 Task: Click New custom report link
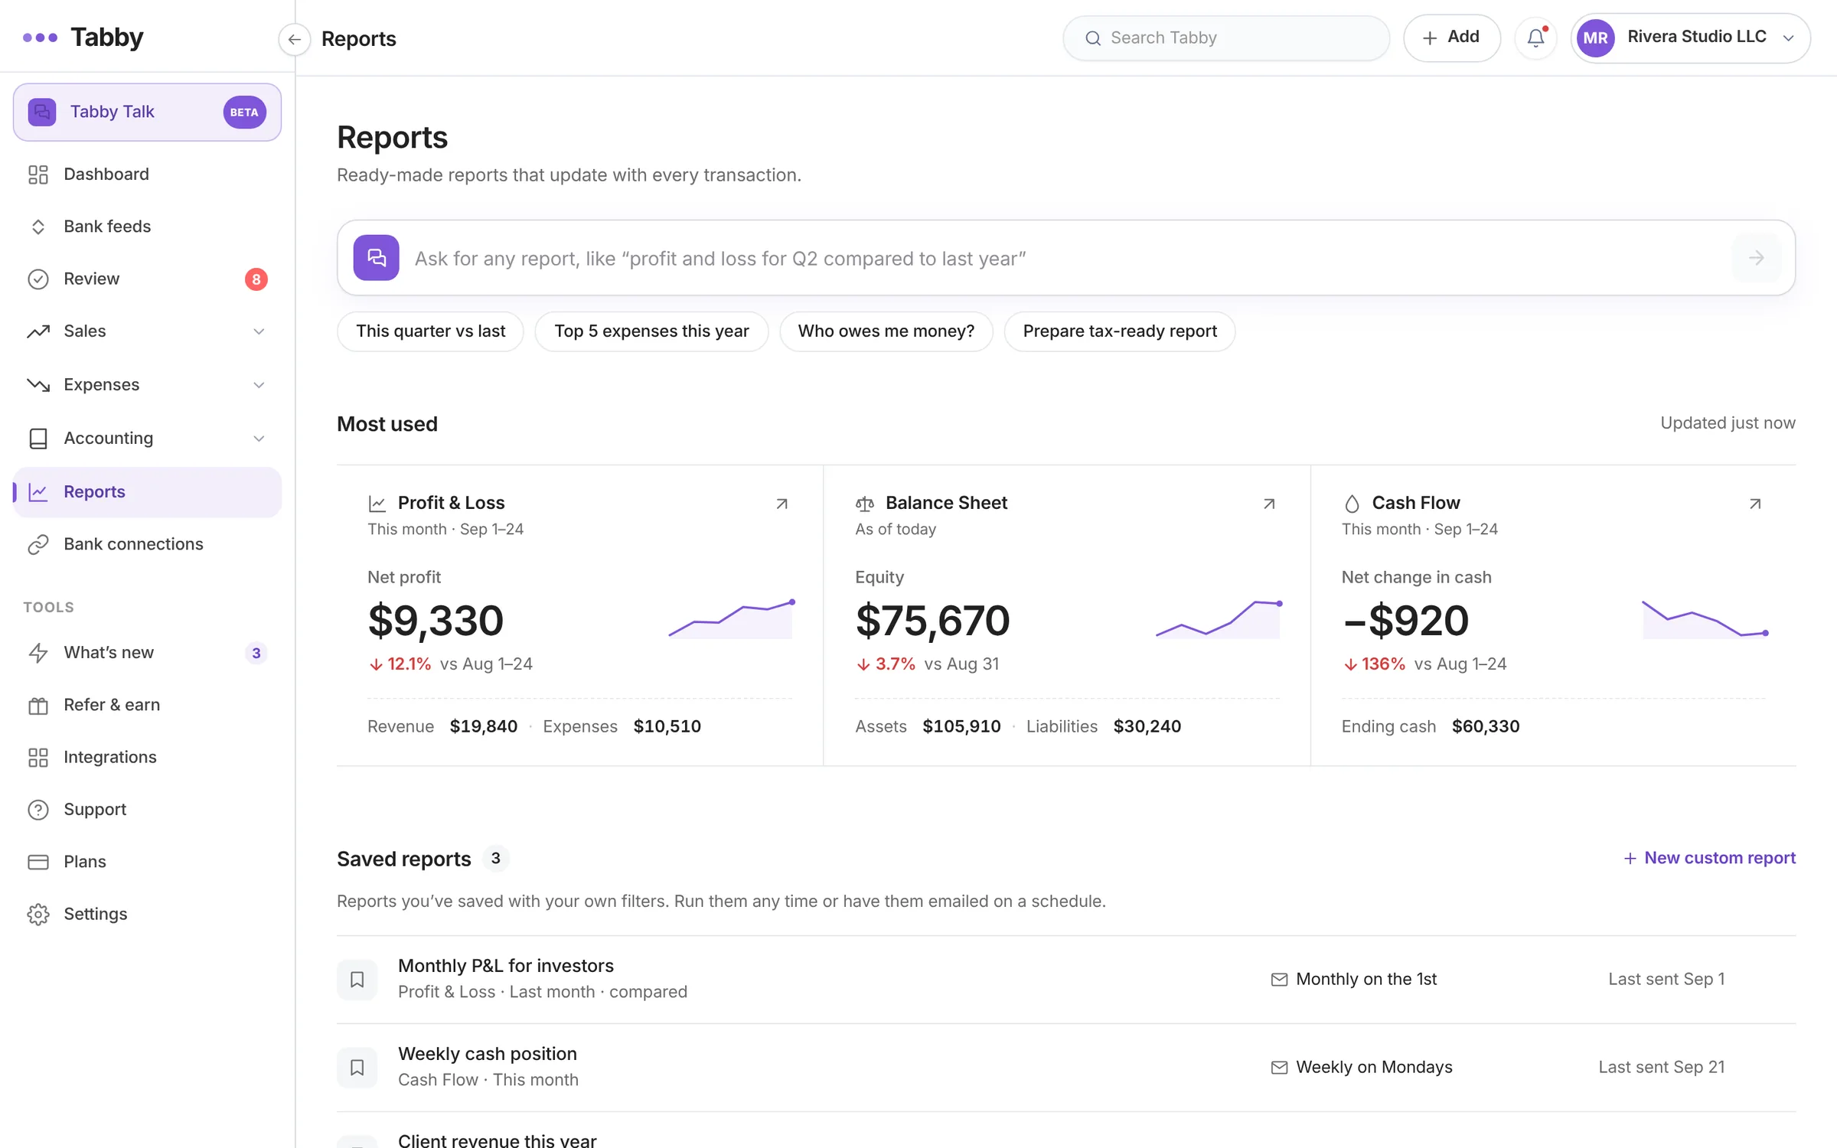click(1709, 858)
